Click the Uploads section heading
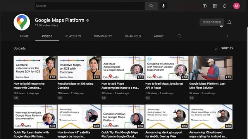The image size is (248, 139). coord(20,48)
